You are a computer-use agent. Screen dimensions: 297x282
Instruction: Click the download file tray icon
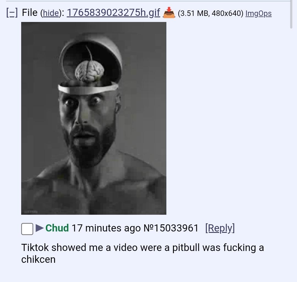coord(169,13)
